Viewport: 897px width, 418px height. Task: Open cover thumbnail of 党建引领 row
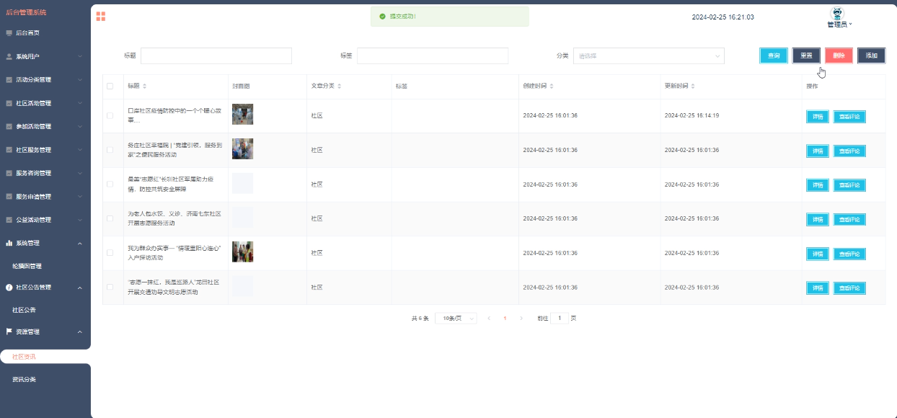[242, 149]
